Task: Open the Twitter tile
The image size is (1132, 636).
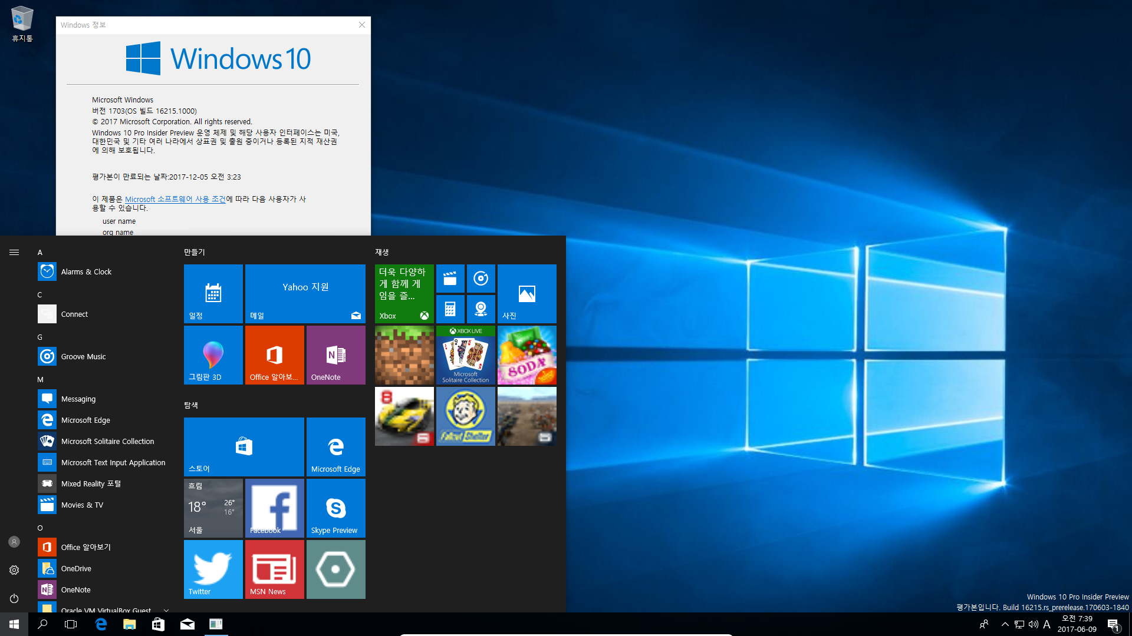Action: pyautogui.click(x=213, y=569)
